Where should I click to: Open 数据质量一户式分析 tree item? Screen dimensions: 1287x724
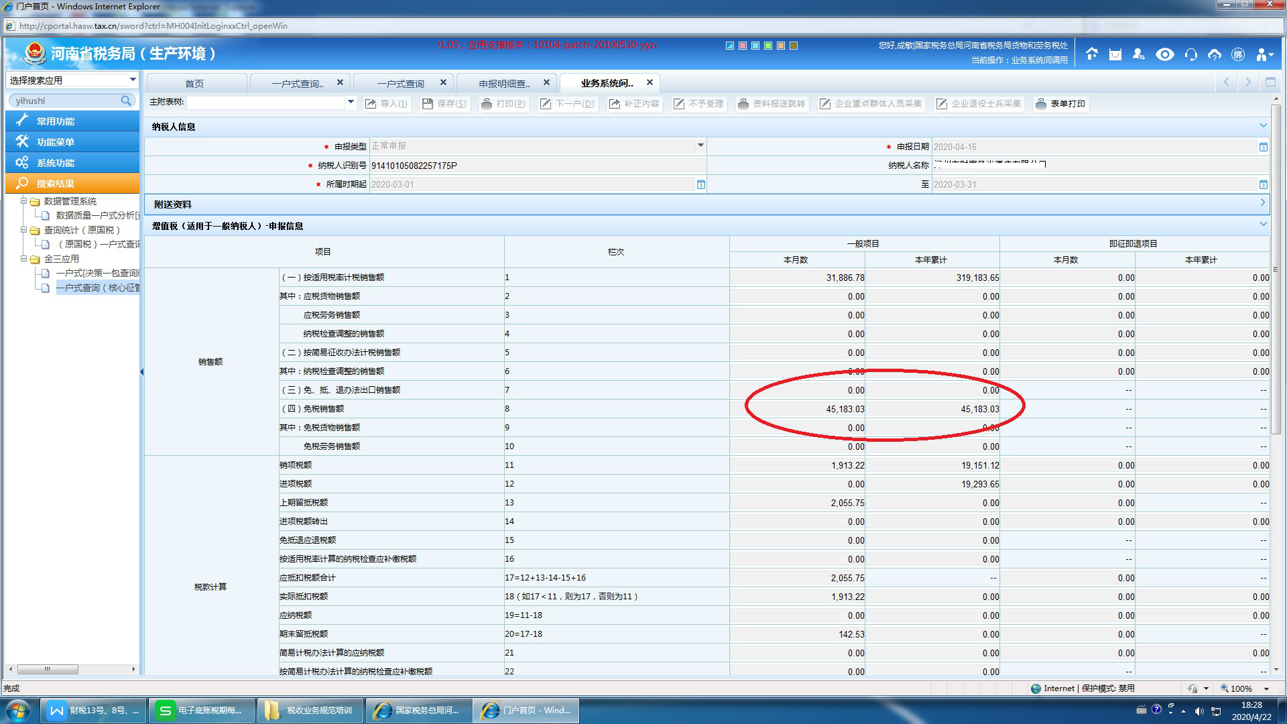(x=97, y=215)
